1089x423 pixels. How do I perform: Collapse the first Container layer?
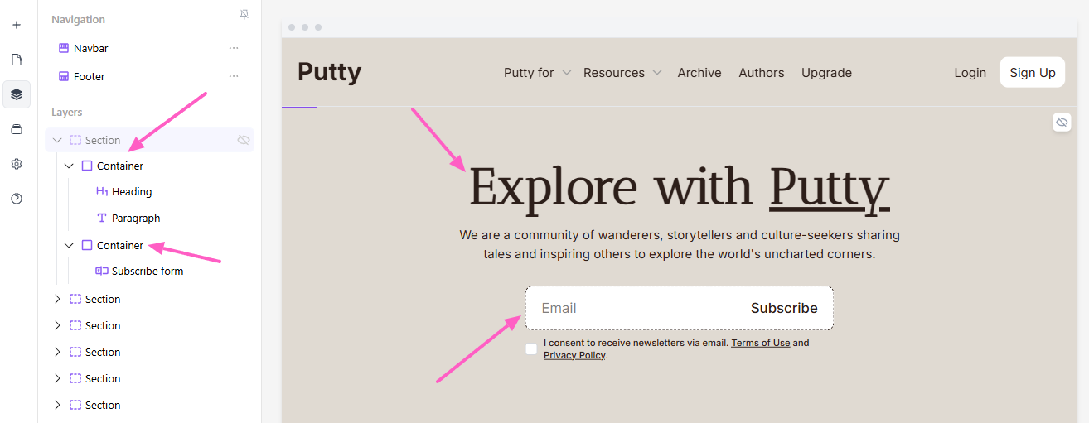click(70, 166)
